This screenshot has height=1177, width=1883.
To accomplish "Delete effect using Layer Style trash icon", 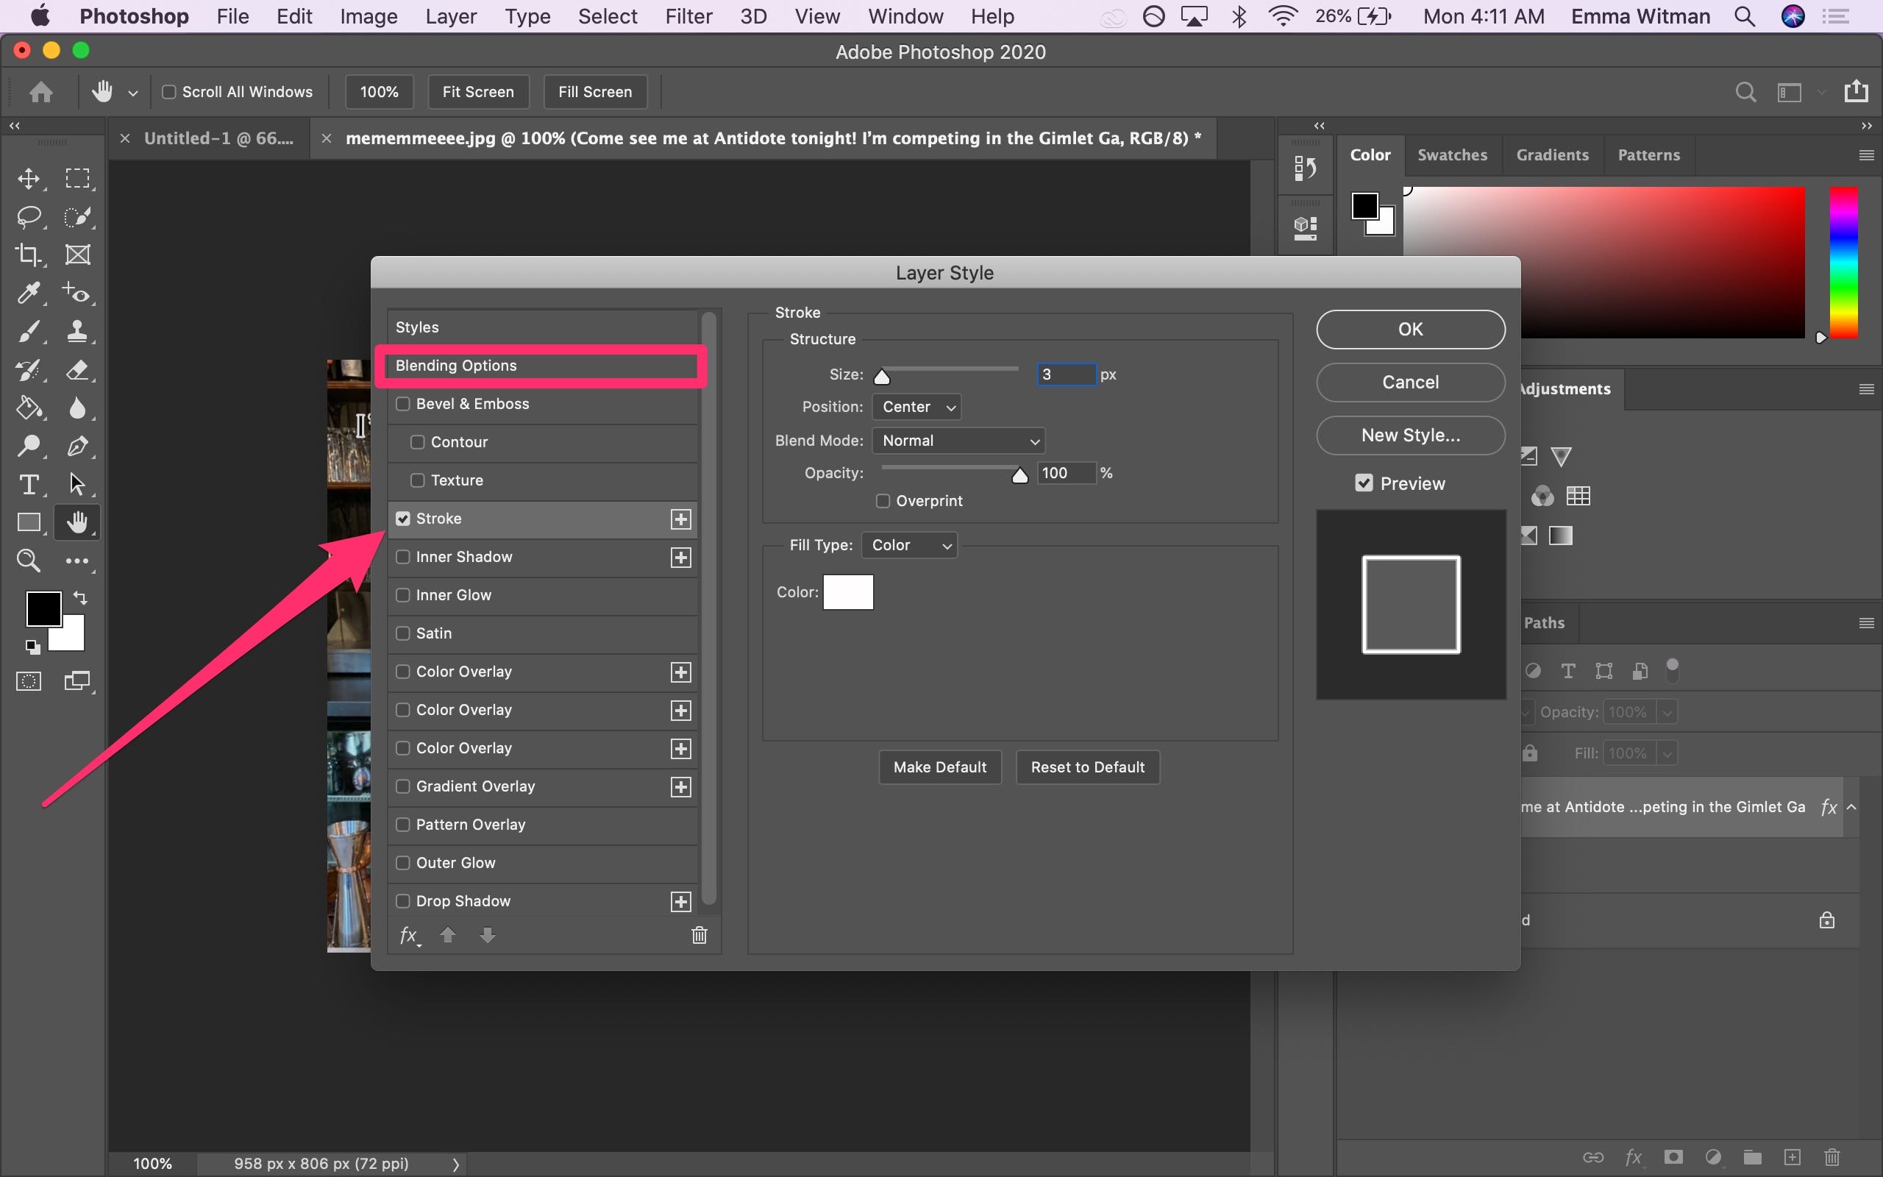I will pyautogui.click(x=699, y=935).
